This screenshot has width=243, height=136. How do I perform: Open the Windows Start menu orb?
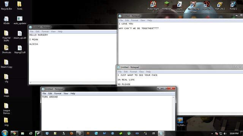point(5,133)
